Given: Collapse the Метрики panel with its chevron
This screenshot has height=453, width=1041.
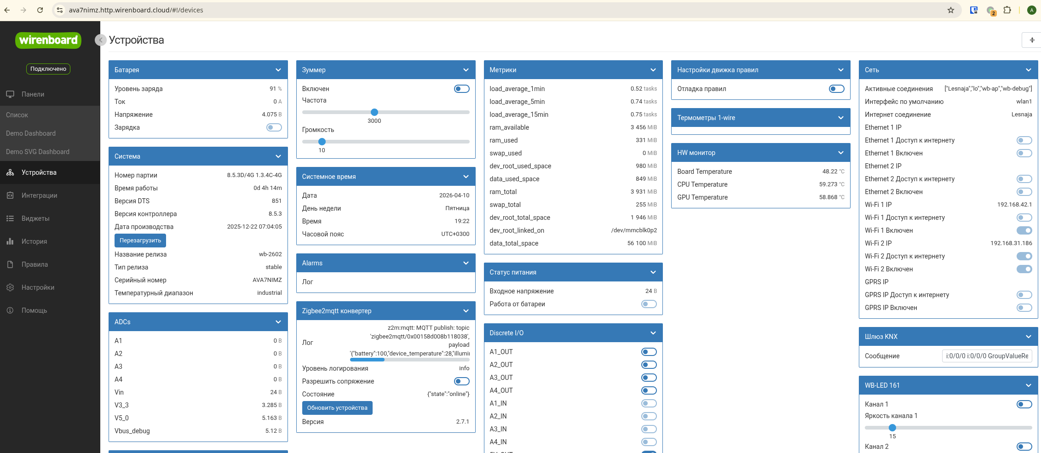Looking at the screenshot, I should [x=653, y=70].
